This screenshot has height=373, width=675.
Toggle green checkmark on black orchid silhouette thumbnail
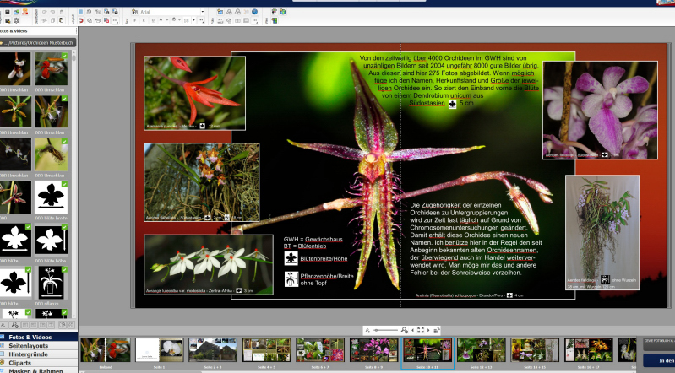click(64, 185)
